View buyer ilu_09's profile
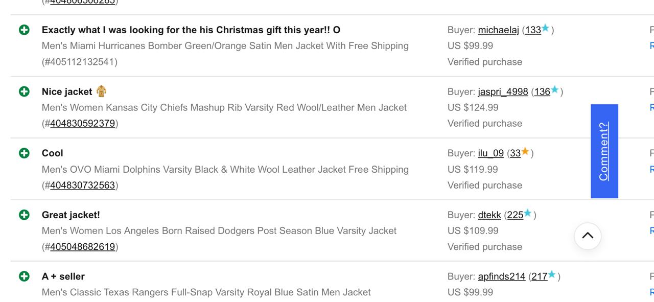654x302 pixels. coord(491,153)
